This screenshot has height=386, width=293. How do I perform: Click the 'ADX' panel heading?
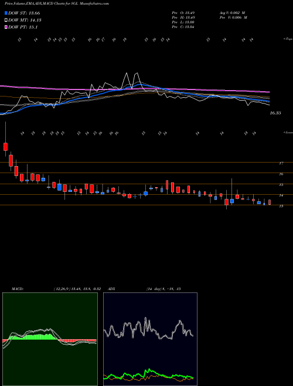pos(111,289)
